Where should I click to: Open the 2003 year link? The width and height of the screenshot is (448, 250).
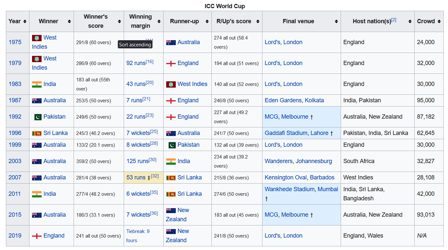coord(15,161)
